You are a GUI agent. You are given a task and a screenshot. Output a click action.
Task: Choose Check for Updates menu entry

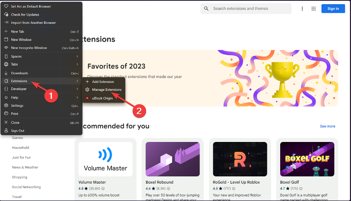(41, 14)
